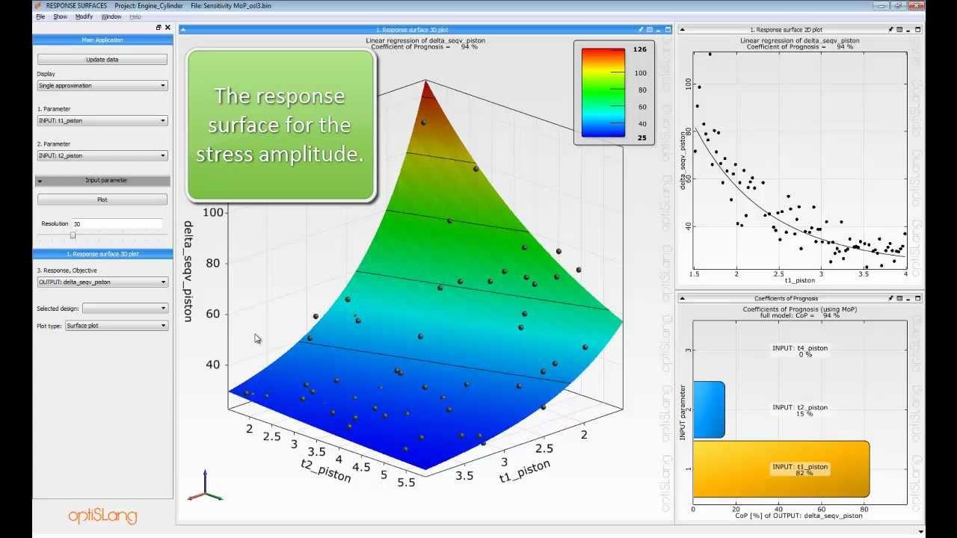Viewport: 957px width, 538px height.
Task: Open the Plot type dropdown
Action: pos(116,326)
